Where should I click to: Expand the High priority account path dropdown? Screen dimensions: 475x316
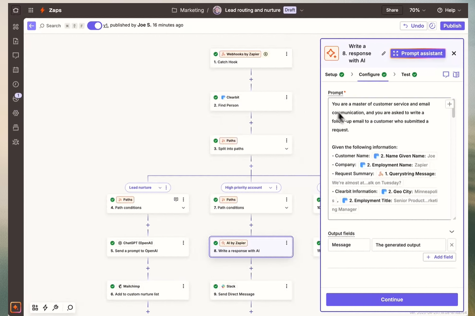[x=270, y=187]
